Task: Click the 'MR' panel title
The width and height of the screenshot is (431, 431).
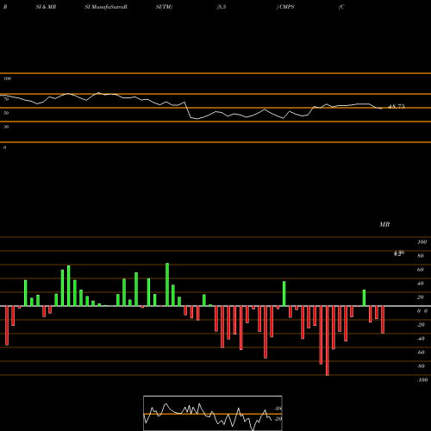Action: tap(384, 224)
